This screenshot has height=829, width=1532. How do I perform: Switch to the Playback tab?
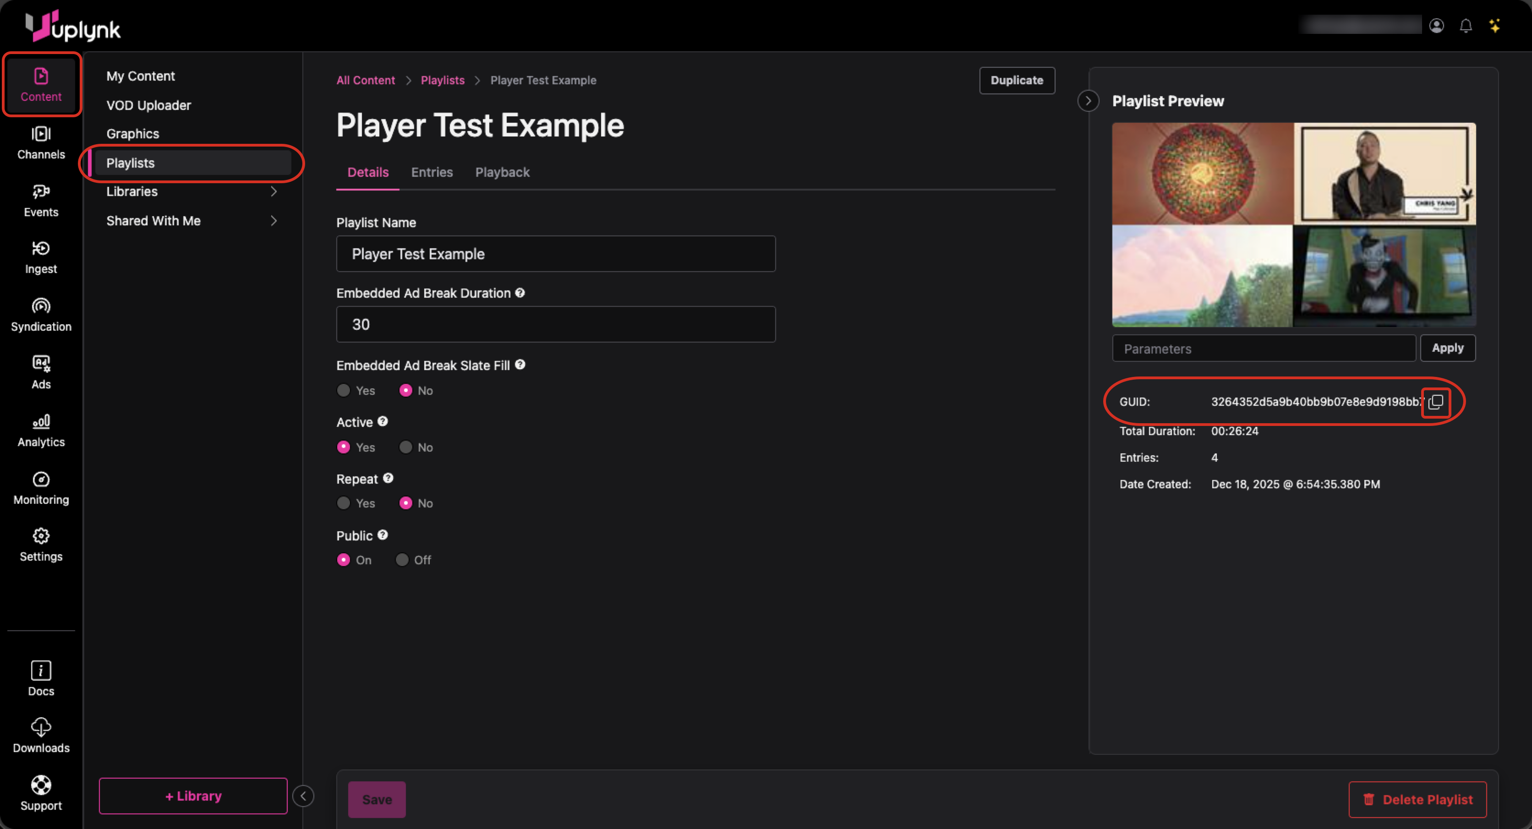pyautogui.click(x=502, y=173)
